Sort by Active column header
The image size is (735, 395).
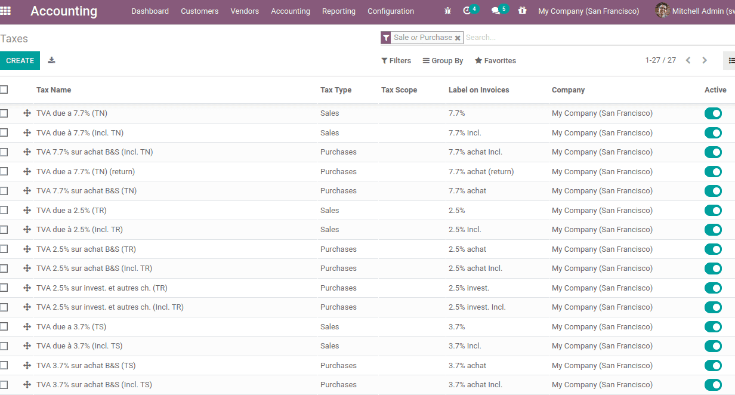point(715,90)
